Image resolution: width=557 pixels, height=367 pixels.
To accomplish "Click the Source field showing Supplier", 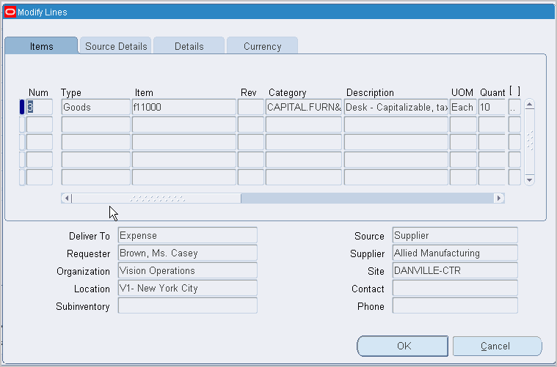I will [x=455, y=235].
